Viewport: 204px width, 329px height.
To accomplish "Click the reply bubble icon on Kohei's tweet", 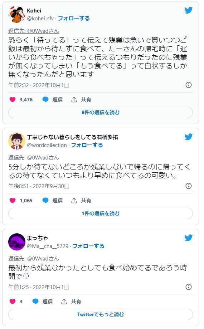I will click(45, 100).
